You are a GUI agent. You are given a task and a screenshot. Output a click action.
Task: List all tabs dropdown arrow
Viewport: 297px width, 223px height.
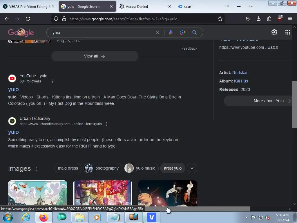(250, 7)
